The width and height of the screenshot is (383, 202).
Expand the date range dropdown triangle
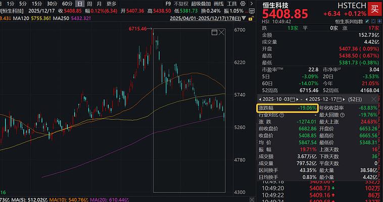point(244,18)
